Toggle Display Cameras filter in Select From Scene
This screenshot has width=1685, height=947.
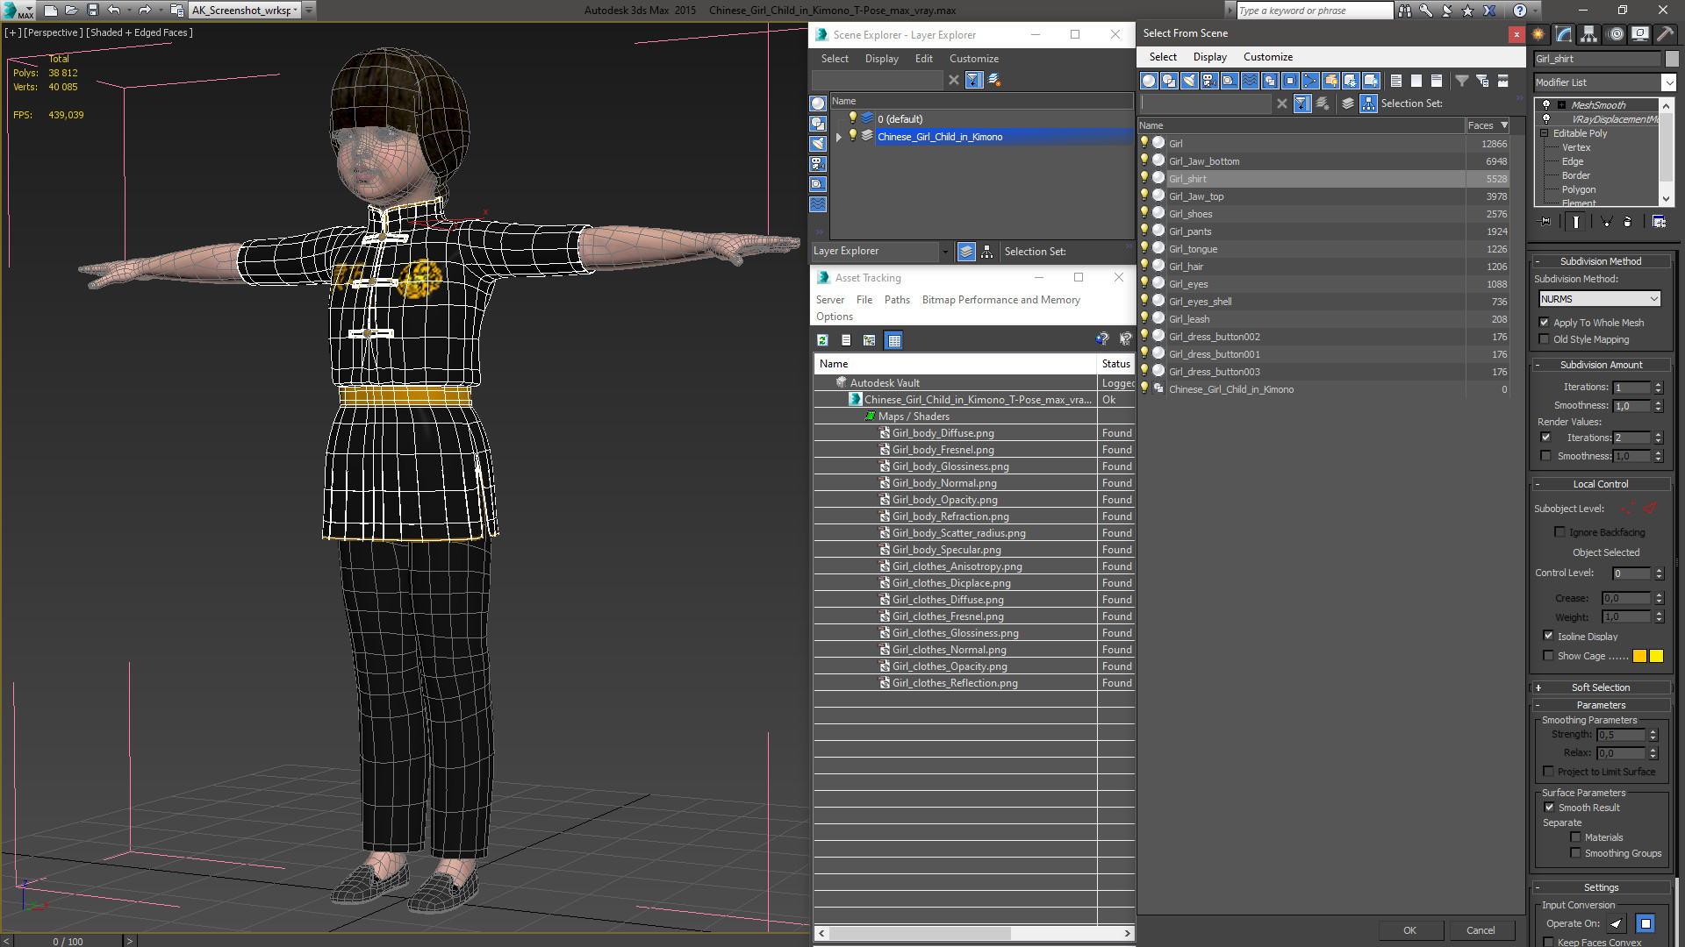1209,81
